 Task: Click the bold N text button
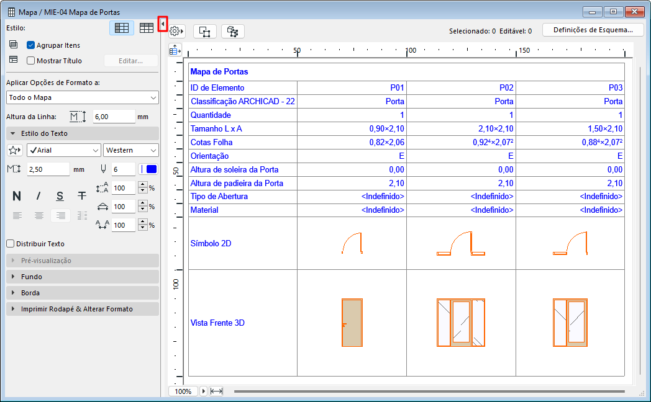click(x=17, y=196)
